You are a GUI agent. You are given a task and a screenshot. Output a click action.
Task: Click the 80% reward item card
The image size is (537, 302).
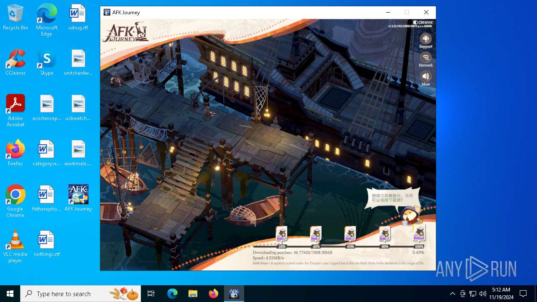[385, 234]
